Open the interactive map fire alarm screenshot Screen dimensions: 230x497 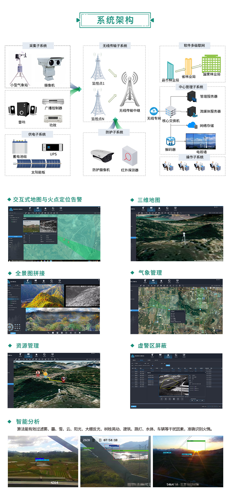(x=54, y=234)
